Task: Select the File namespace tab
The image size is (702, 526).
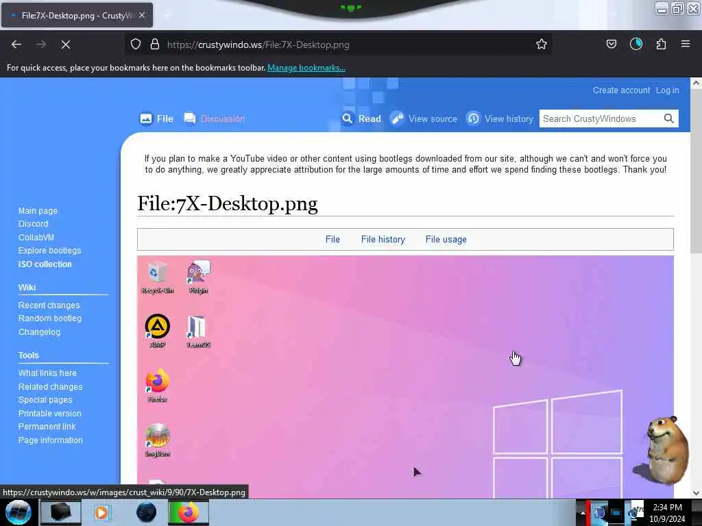Action: point(156,119)
